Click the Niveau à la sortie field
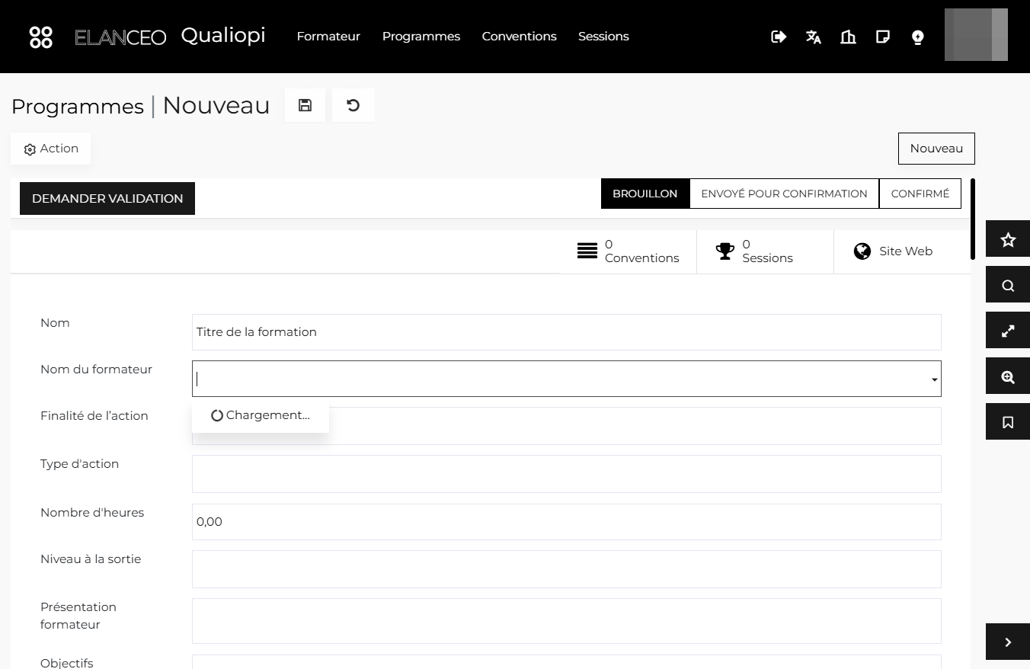The height and width of the screenshot is (669, 1030). (567, 569)
